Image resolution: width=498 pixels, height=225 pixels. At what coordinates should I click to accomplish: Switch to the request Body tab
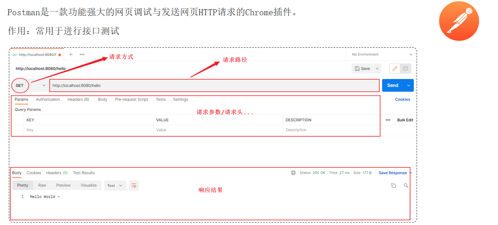(x=103, y=99)
